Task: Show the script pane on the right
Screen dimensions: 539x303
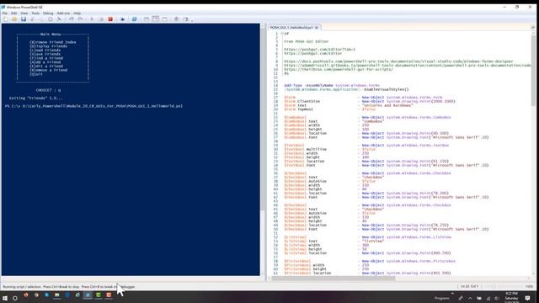Action: [x=155, y=19]
